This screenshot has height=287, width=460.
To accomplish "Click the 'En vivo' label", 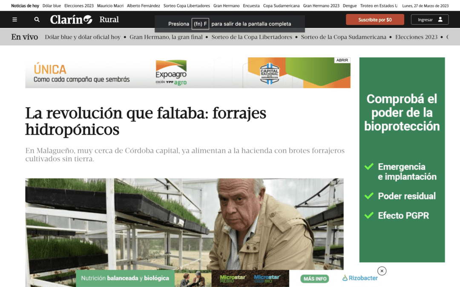I will [x=25, y=37].
